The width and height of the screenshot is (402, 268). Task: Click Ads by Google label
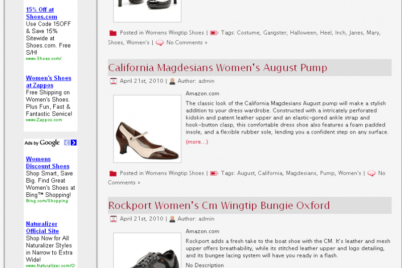click(x=42, y=143)
